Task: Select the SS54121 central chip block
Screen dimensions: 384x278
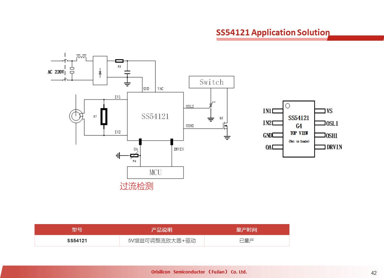Action: click(155, 116)
